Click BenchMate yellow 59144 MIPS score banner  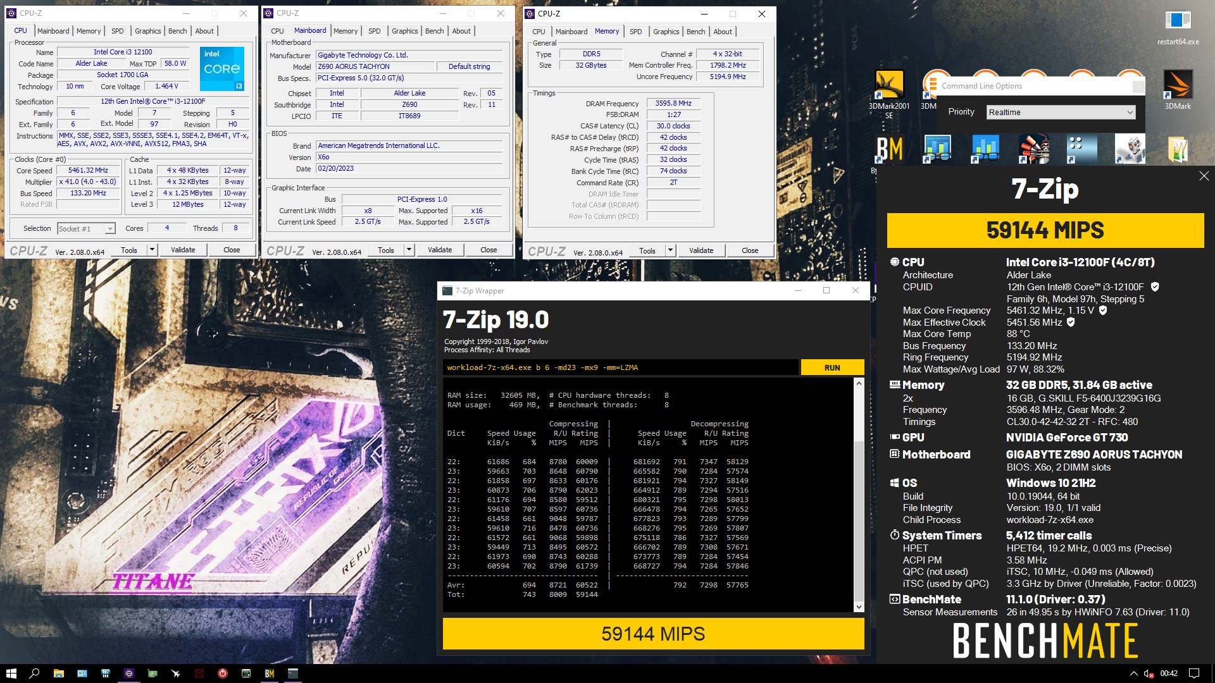click(x=1045, y=230)
